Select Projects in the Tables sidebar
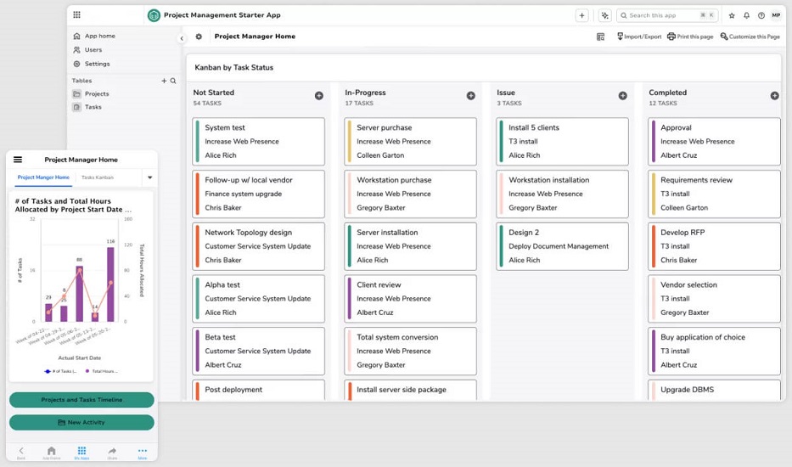 click(x=97, y=93)
